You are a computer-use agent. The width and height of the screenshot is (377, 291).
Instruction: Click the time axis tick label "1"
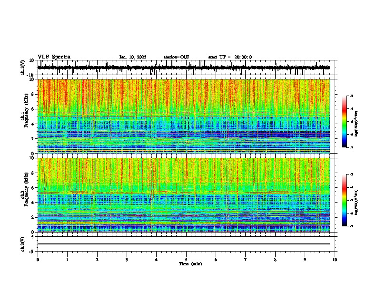point(67,260)
